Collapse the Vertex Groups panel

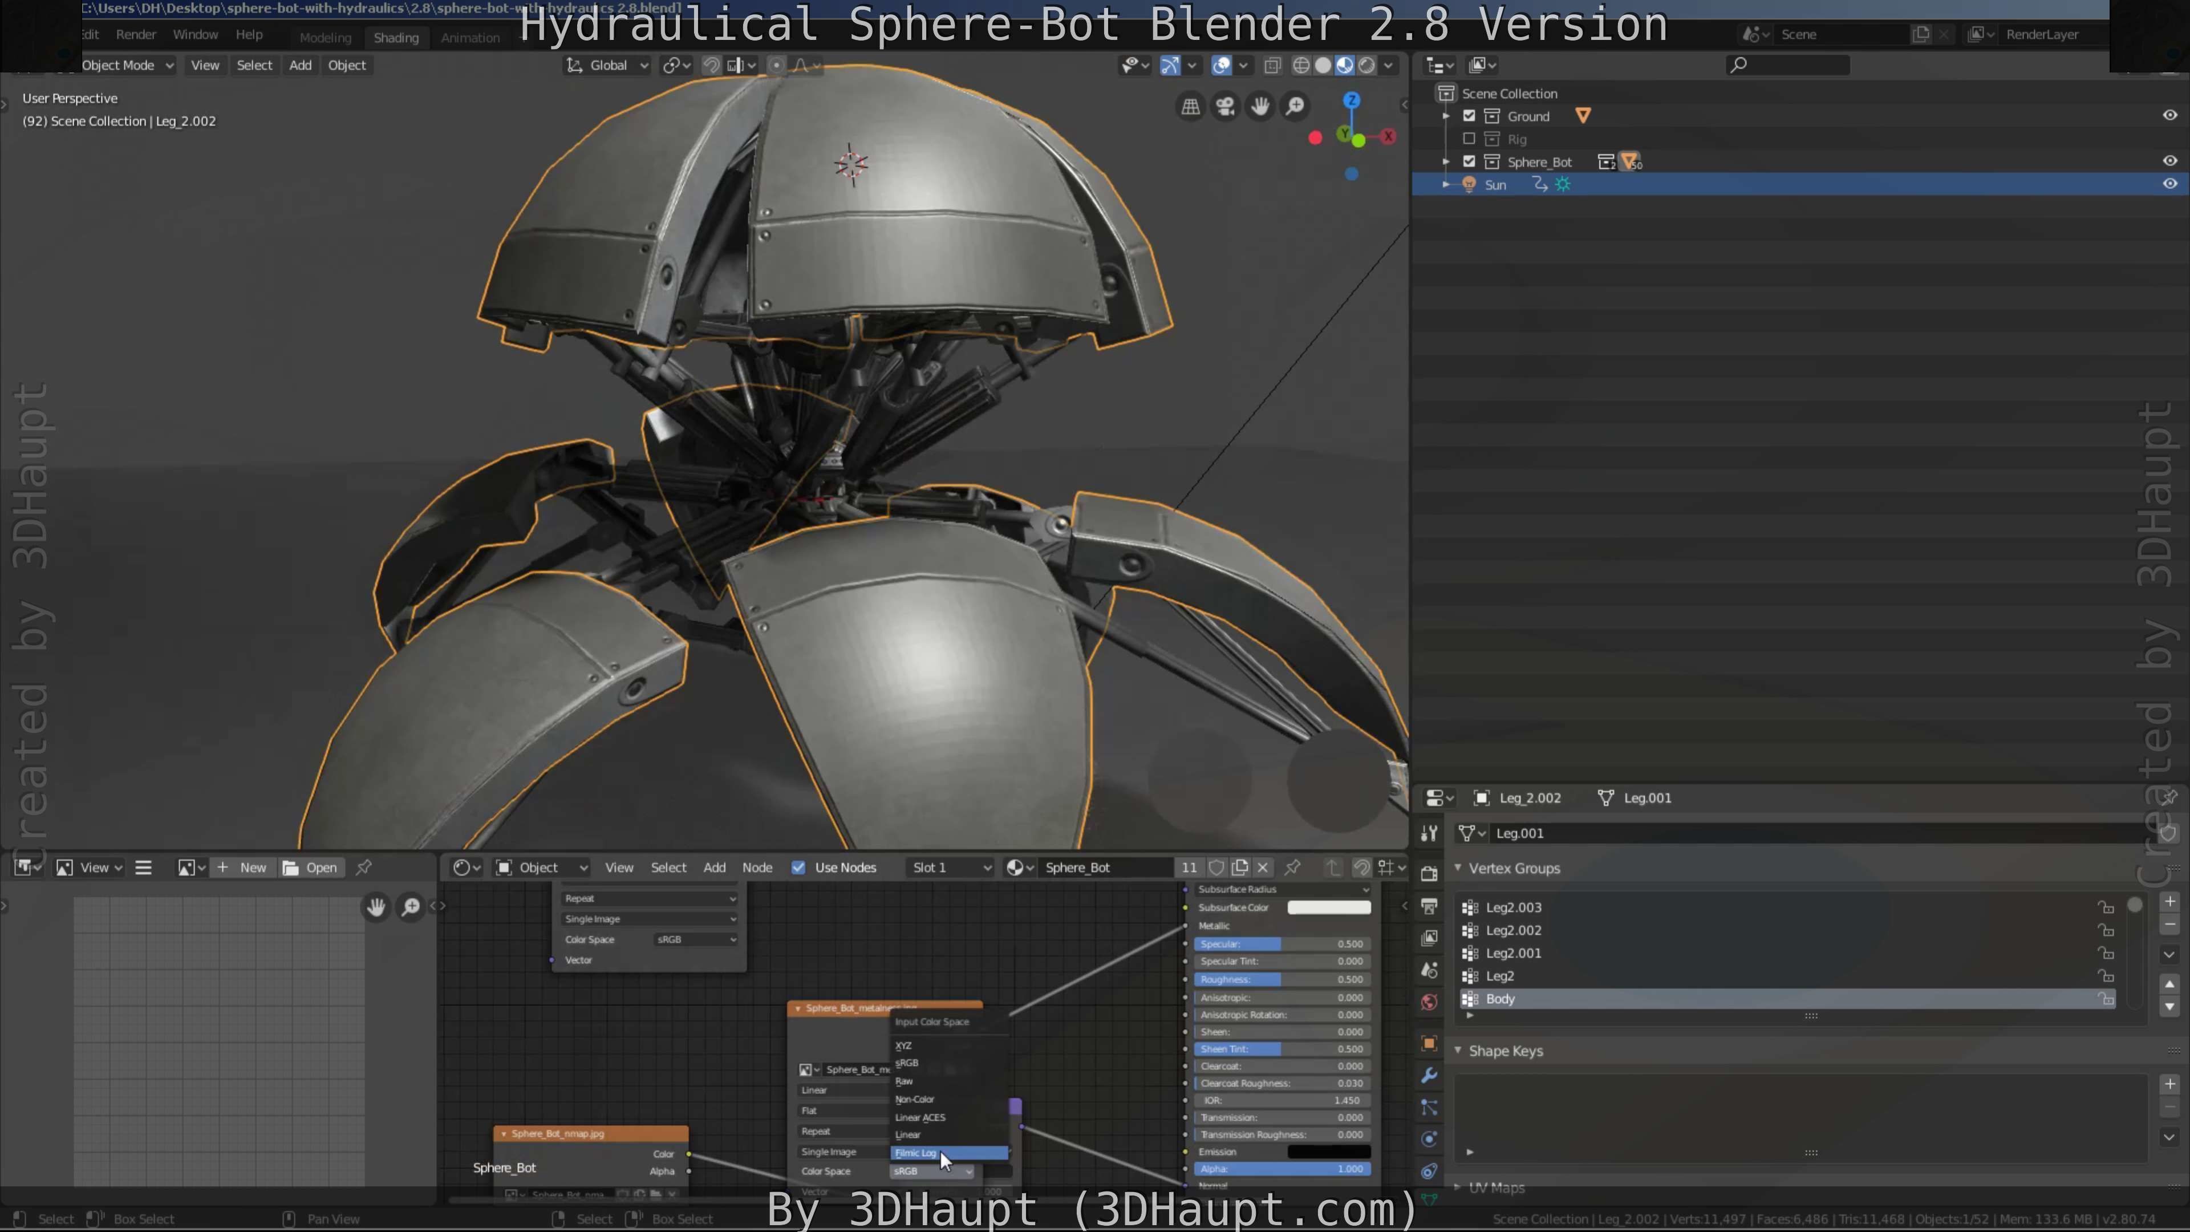pos(1458,868)
